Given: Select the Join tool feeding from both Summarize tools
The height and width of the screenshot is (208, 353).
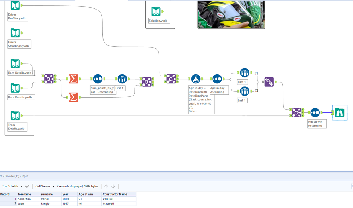Looking at the screenshot, I should (147, 82).
